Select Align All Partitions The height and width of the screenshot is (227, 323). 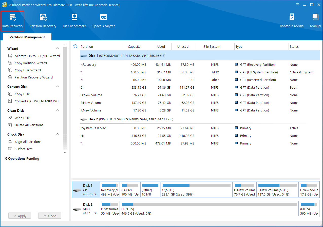pyautogui.click(x=25, y=142)
